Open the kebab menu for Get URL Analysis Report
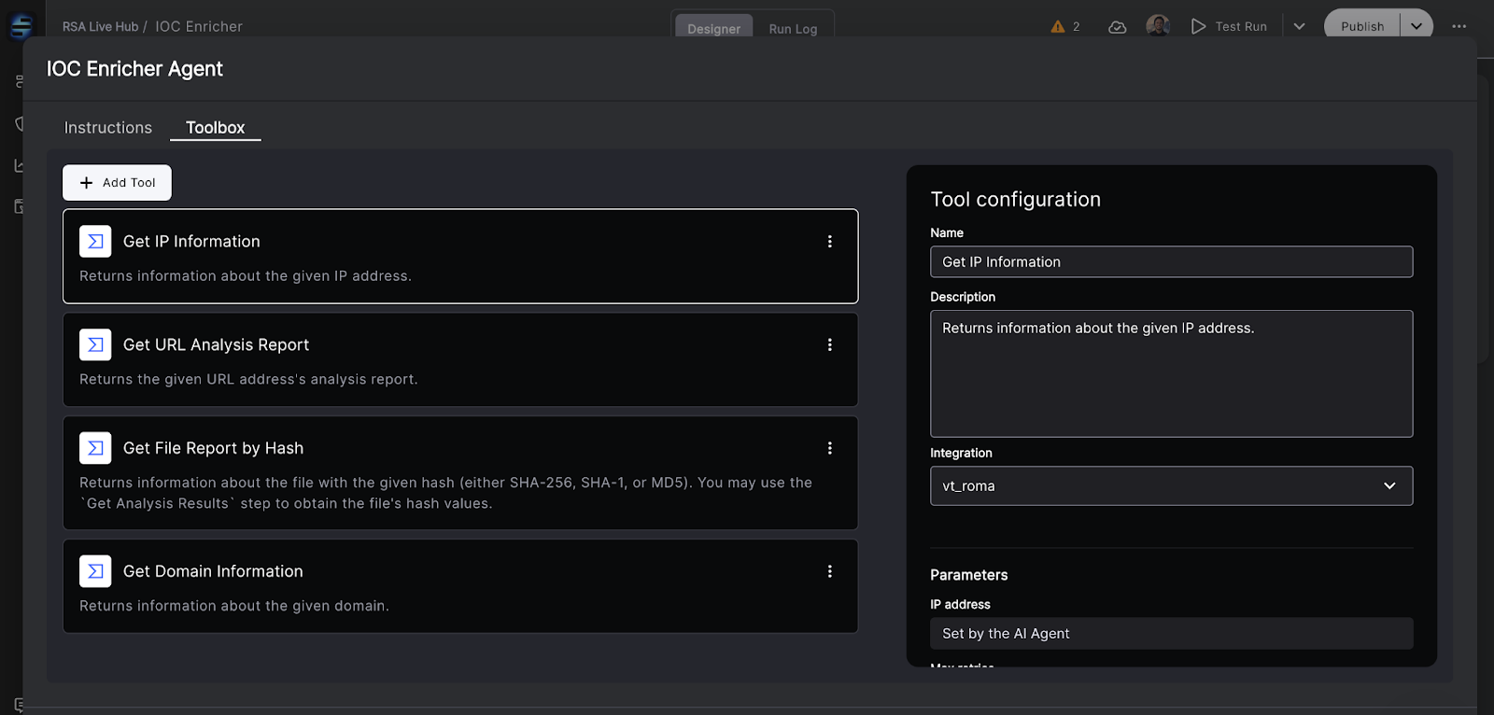 tap(829, 345)
